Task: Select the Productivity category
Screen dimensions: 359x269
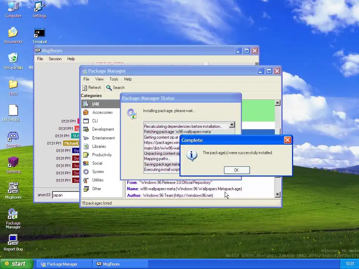Action: (x=102, y=155)
